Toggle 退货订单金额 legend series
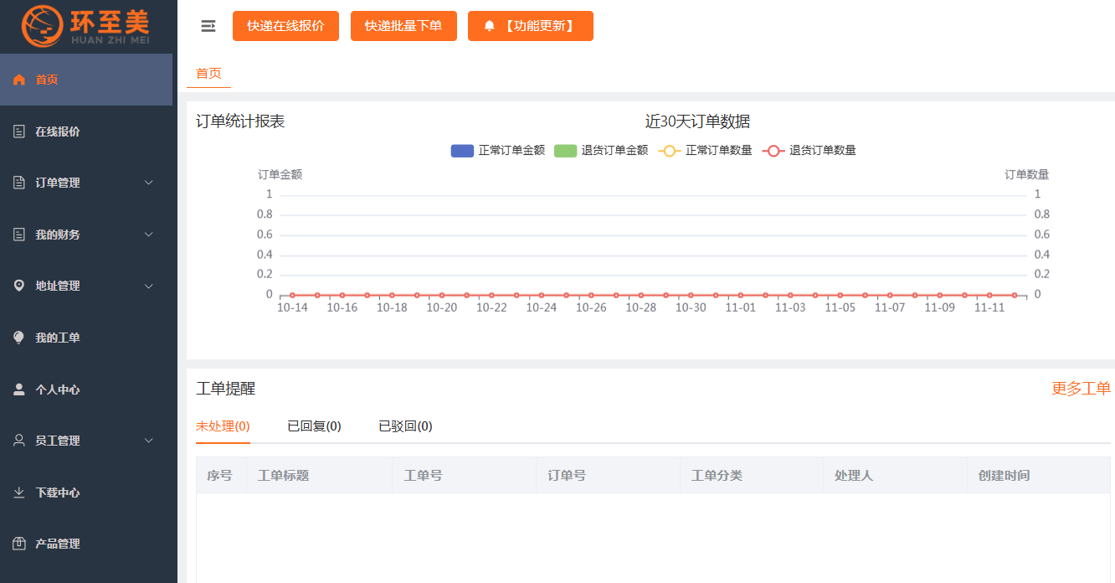The image size is (1115, 583). tap(601, 151)
